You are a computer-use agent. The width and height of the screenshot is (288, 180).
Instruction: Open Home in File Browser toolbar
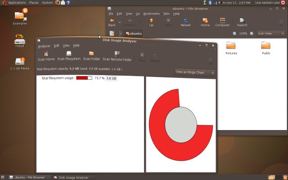(x=205, y=22)
